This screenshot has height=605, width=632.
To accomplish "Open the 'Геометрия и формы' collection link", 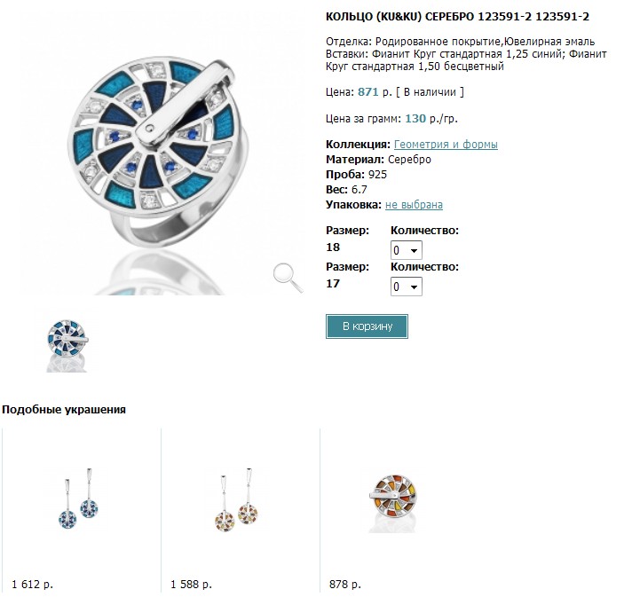I will click(x=446, y=145).
